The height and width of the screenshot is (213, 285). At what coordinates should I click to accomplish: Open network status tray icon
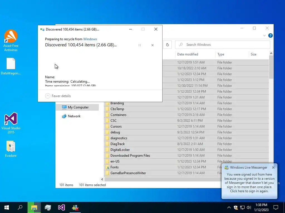click(242, 207)
